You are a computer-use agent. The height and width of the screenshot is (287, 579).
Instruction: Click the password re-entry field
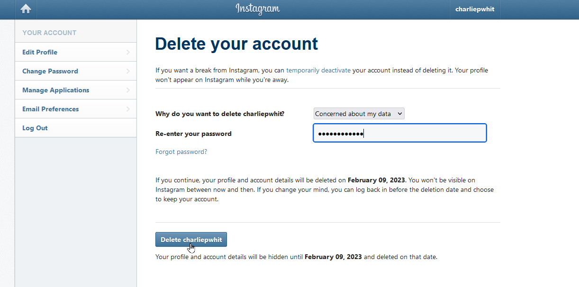click(x=399, y=133)
